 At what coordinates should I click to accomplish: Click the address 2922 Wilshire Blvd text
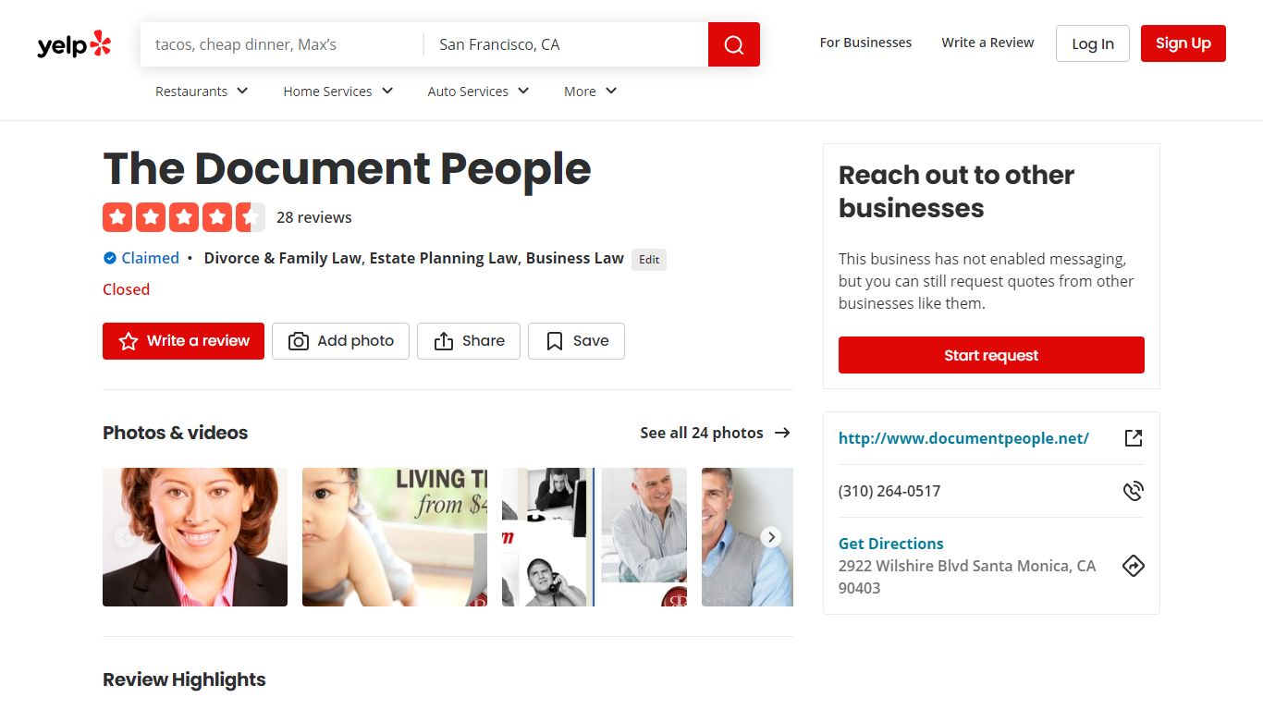pyautogui.click(x=967, y=577)
